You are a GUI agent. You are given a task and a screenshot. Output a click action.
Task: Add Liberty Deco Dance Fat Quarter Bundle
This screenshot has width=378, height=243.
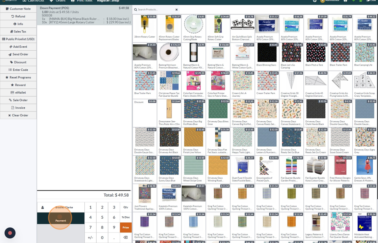click(x=340, y=226)
